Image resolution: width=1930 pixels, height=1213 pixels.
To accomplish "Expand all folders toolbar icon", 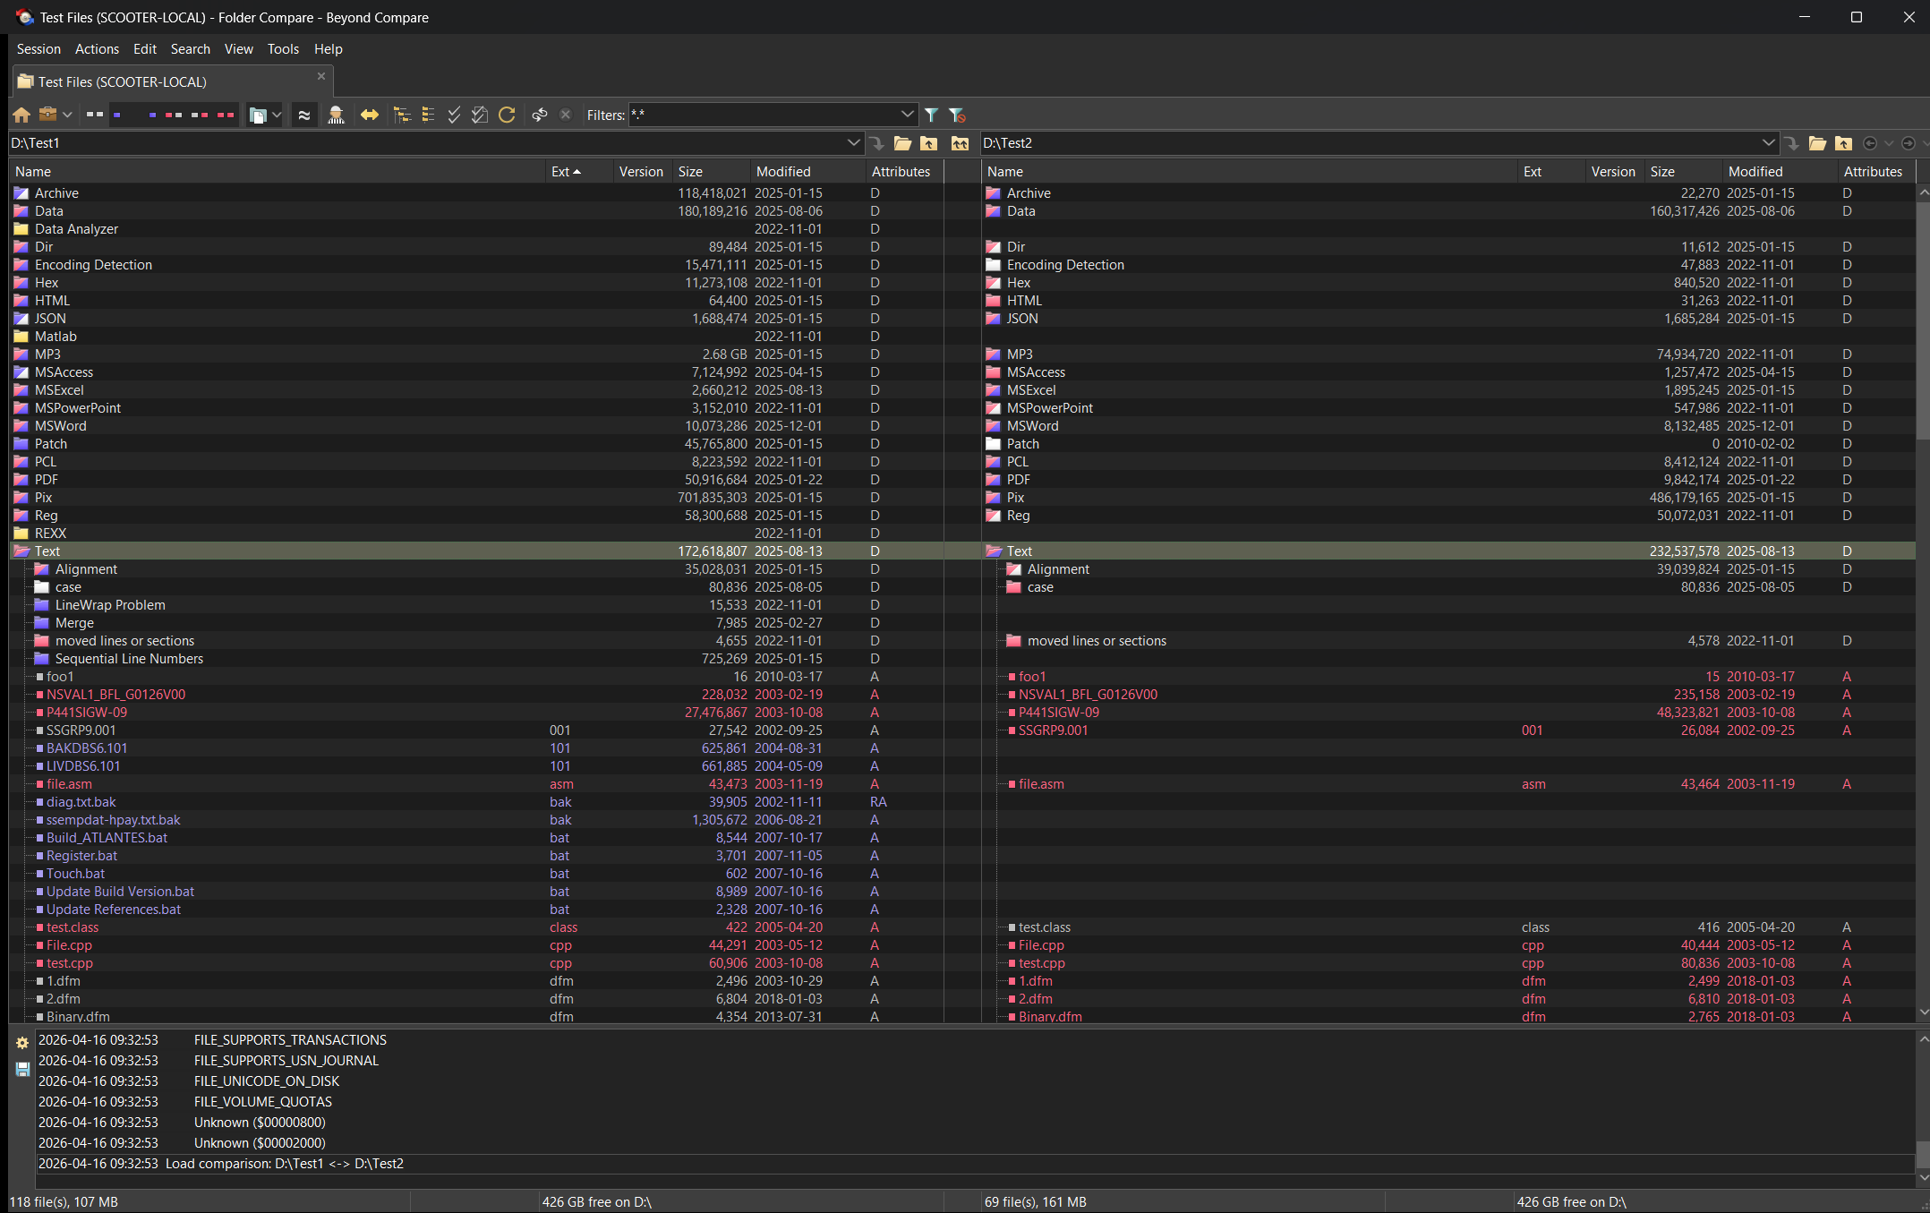I will tap(402, 115).
